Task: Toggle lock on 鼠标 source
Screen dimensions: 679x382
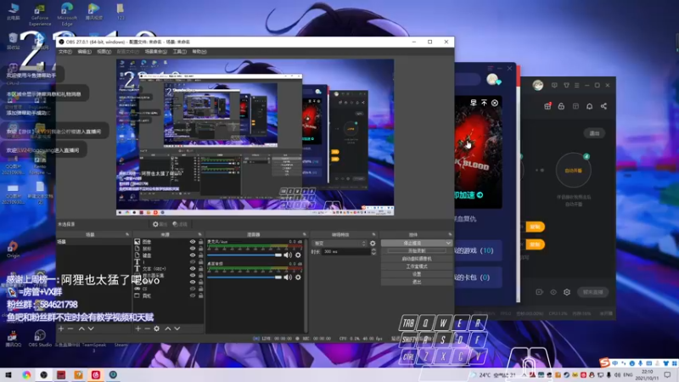Action: point(200,249)
